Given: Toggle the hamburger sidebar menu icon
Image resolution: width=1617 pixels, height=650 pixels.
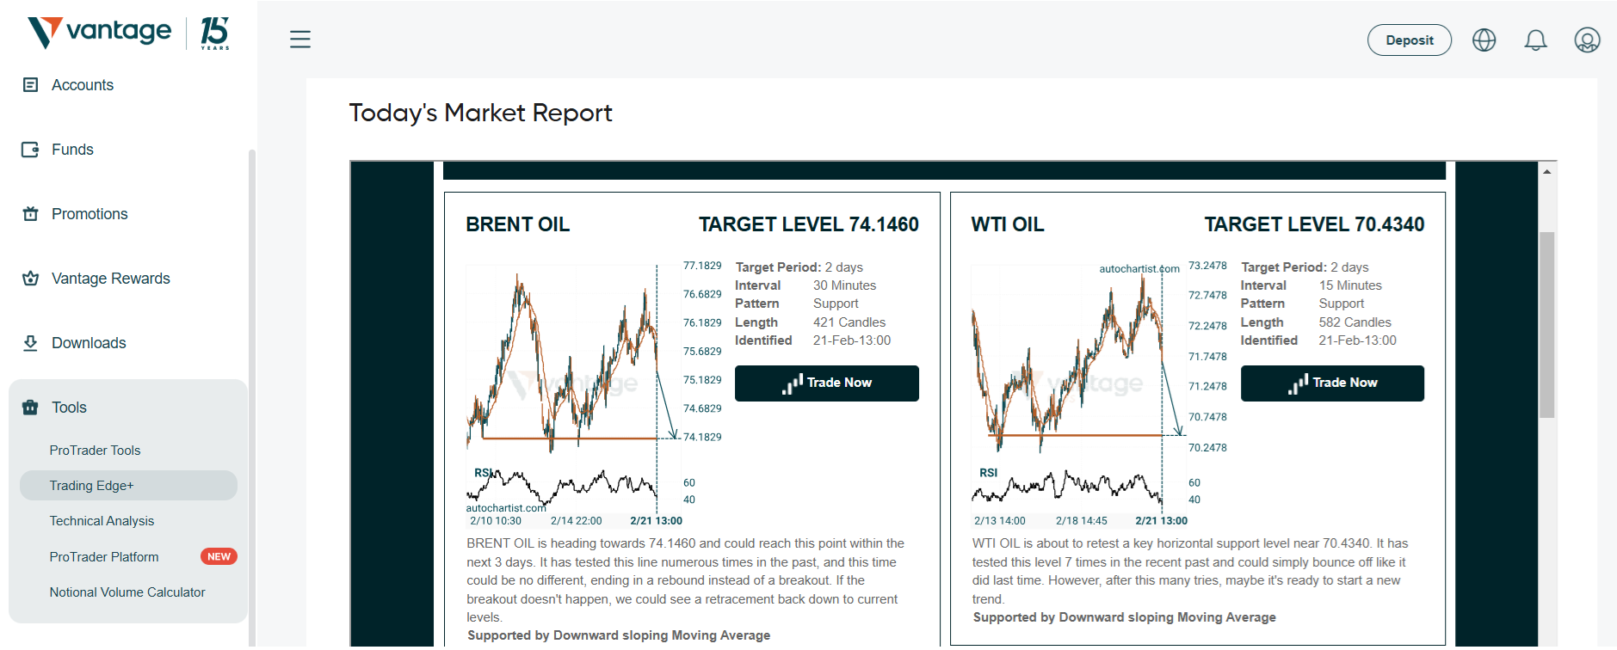Looking at the screenshot, I should point(299,40).
